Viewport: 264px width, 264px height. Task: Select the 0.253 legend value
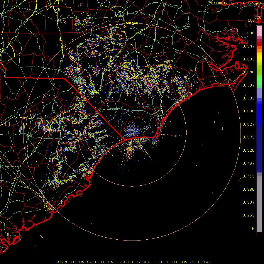[248, 215]
